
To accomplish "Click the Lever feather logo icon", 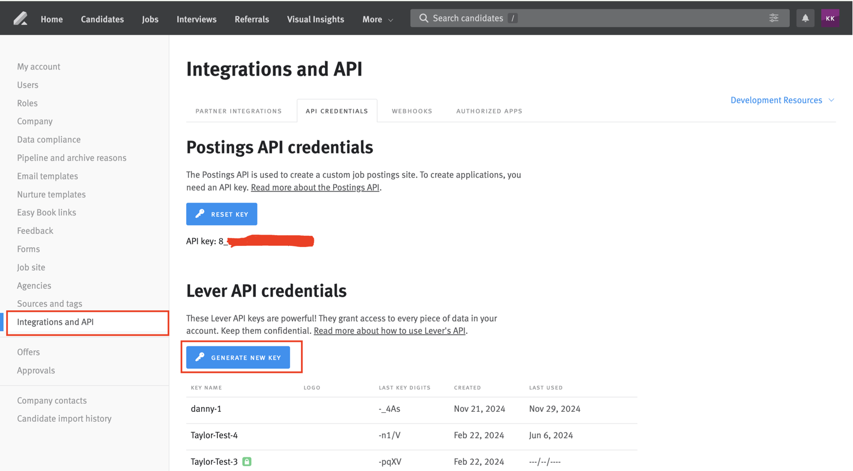I will pos(20,19).
